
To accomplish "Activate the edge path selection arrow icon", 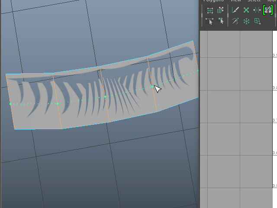I will pyautogui.click(x=210, y=21).
